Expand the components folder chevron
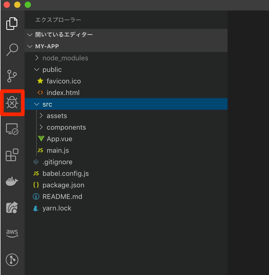The height and width of the screenshot is (275, 269). [x=41, y=127]
